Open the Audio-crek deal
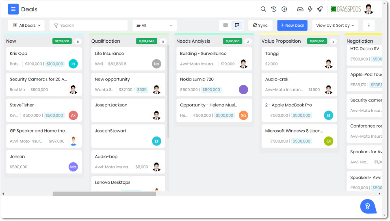390x221 pixels. pyautogui.click(x=299, y=84)
